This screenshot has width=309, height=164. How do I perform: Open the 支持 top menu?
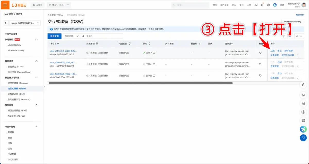(242, 5)
